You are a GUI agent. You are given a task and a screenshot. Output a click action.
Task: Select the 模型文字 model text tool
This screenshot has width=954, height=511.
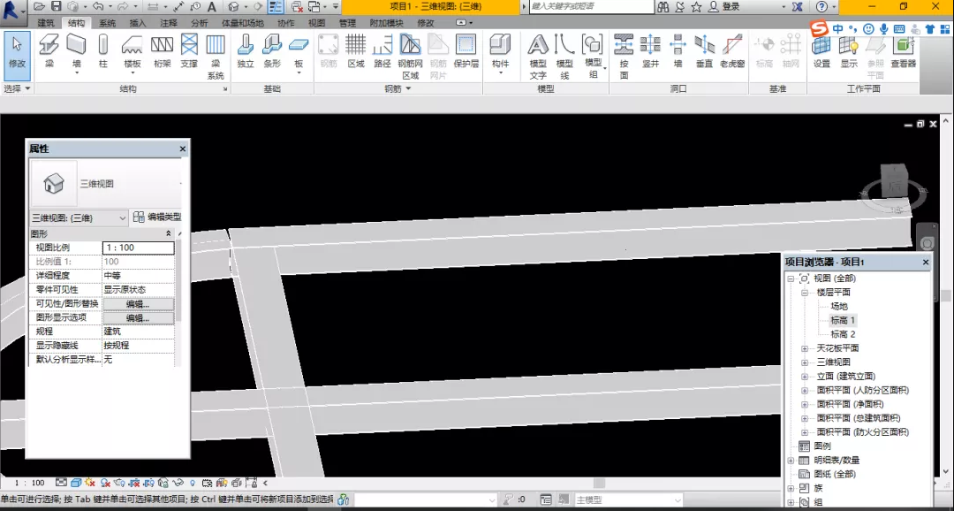pyautogui.click(x=538, y=57)
